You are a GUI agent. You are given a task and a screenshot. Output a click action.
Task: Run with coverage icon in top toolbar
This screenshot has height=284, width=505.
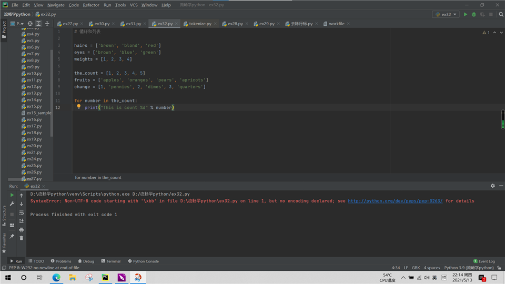[482, 14]
